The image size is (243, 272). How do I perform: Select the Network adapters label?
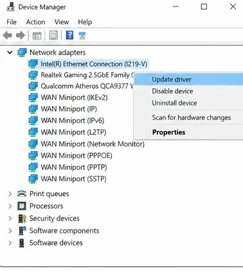[x=57, y=53]
